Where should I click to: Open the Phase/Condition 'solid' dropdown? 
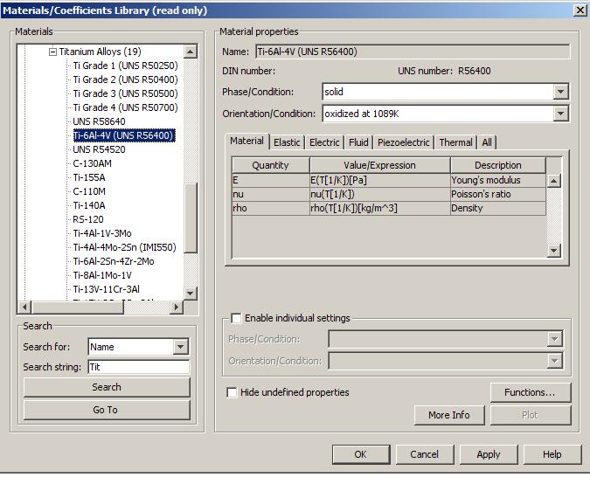[560, 92]
